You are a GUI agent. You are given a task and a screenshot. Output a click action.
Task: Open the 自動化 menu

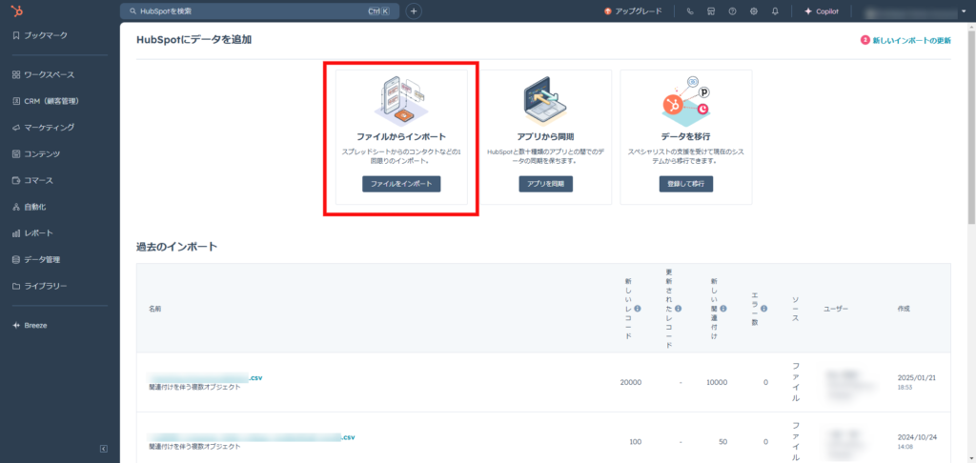(29, 207)
